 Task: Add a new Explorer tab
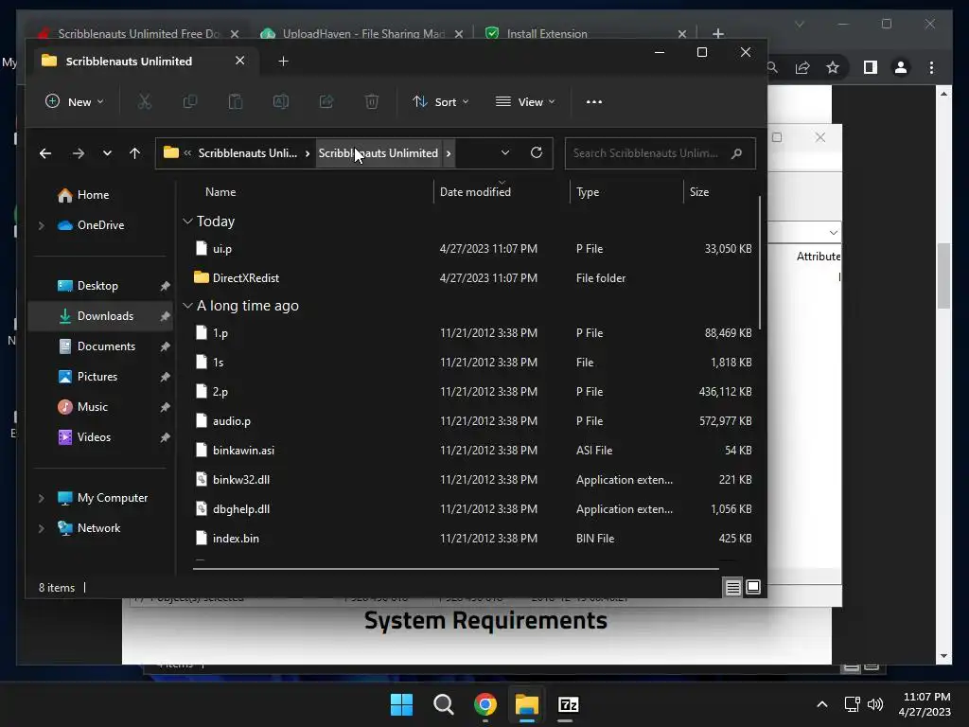tap(283, 62)
